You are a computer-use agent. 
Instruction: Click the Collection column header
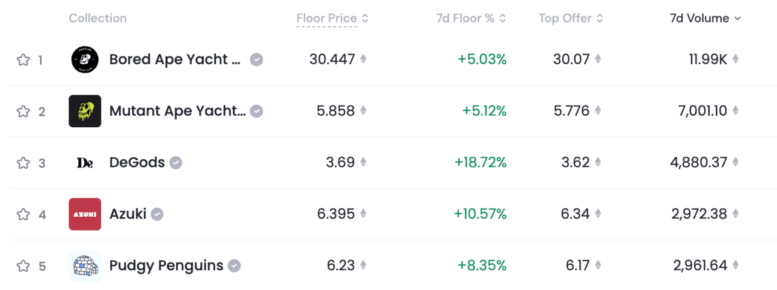coord(97,19)
